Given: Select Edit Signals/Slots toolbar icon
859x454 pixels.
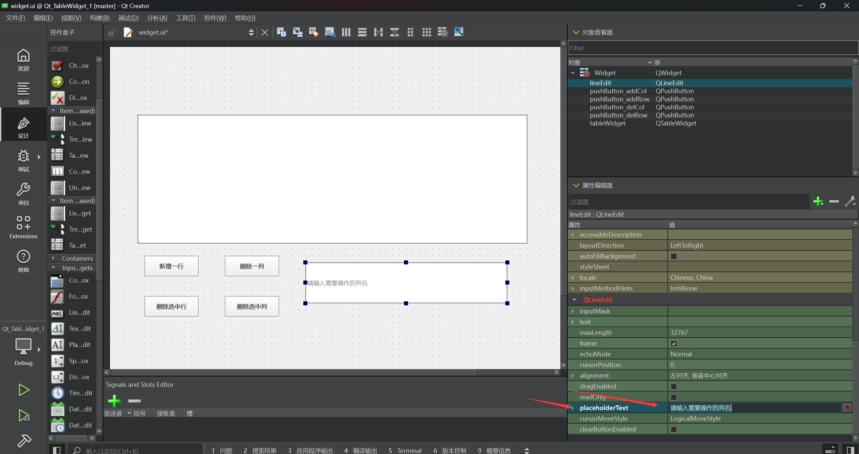Looking at the screenshot, I should pos(297,32).
